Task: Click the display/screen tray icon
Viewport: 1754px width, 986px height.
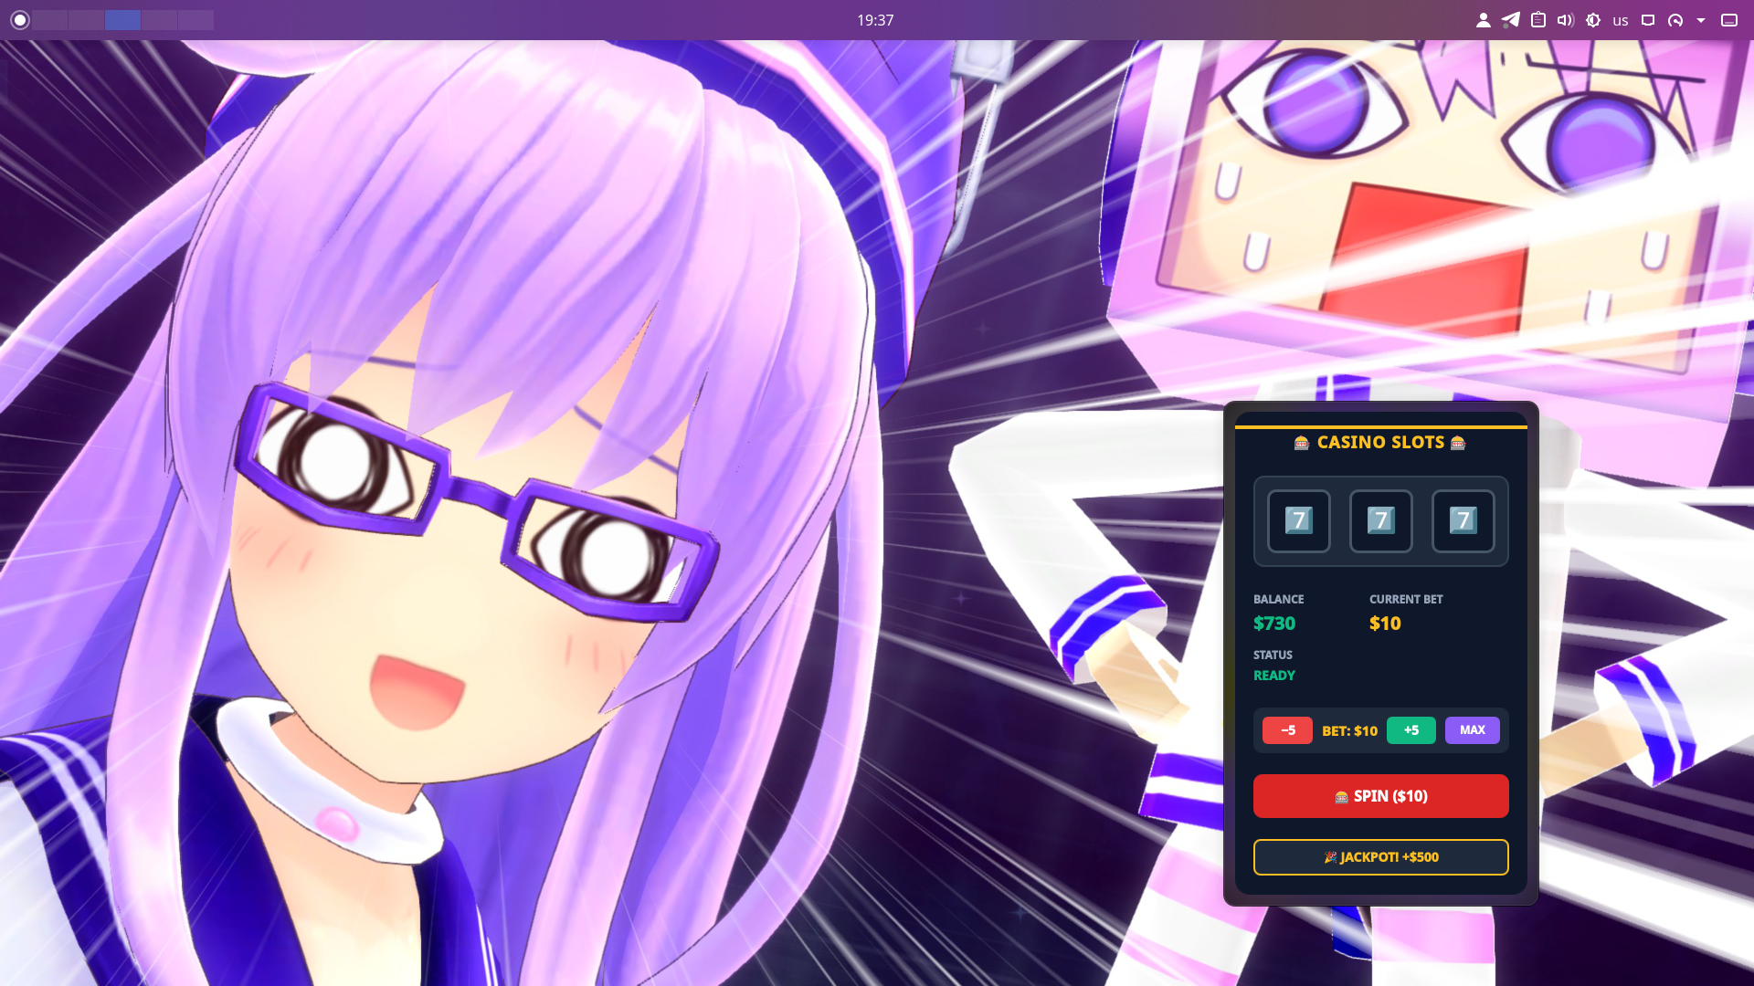Action: pos(1648,20)
